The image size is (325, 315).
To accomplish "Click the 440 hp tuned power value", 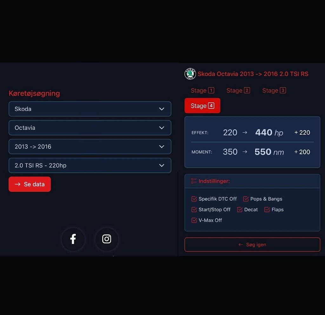I will tap(269, 133).
